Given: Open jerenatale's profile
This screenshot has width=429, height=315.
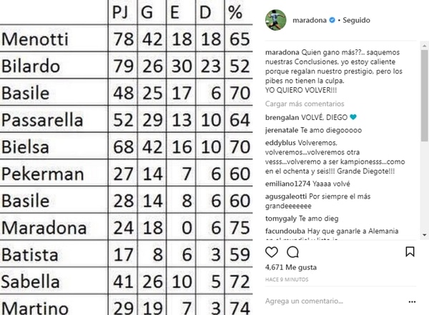Looking at the screenshot, I should coord(282,131).
